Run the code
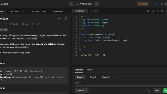This screenshot has height=94, width=167. coord(157,91)
